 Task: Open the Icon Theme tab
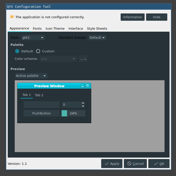[x=55, y=28]
